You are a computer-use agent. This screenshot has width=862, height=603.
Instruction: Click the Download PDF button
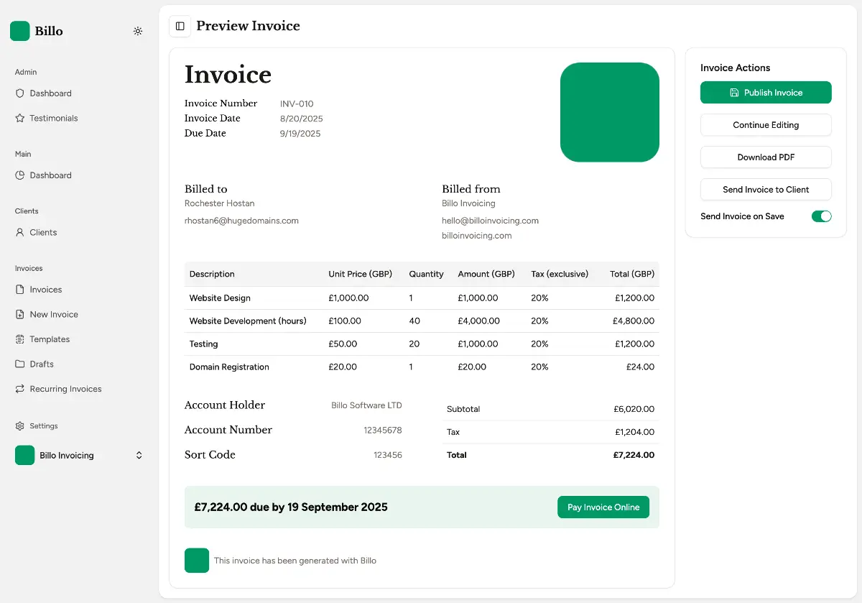click(x=766, y=157)
